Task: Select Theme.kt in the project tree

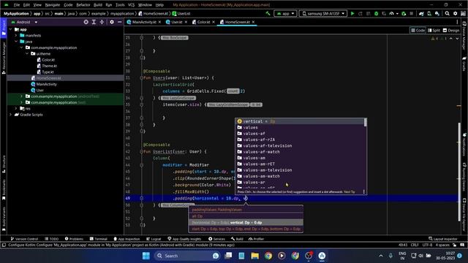Action: (x=49, y=66)
